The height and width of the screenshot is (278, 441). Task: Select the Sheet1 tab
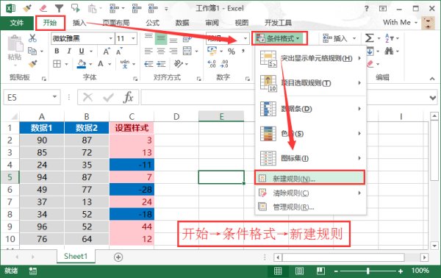click(x=76, y=257)
